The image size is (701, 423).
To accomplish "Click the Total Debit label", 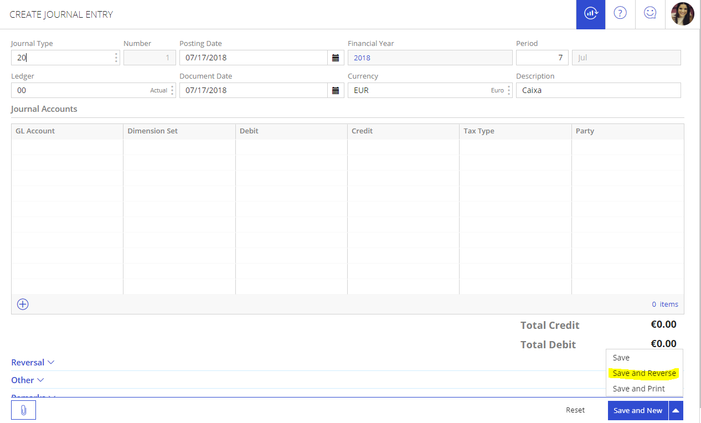I will pos(548,345).
